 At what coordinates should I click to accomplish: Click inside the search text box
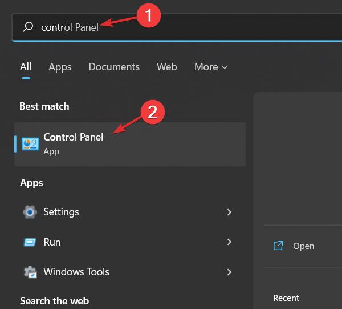click(x=177, y=27)
